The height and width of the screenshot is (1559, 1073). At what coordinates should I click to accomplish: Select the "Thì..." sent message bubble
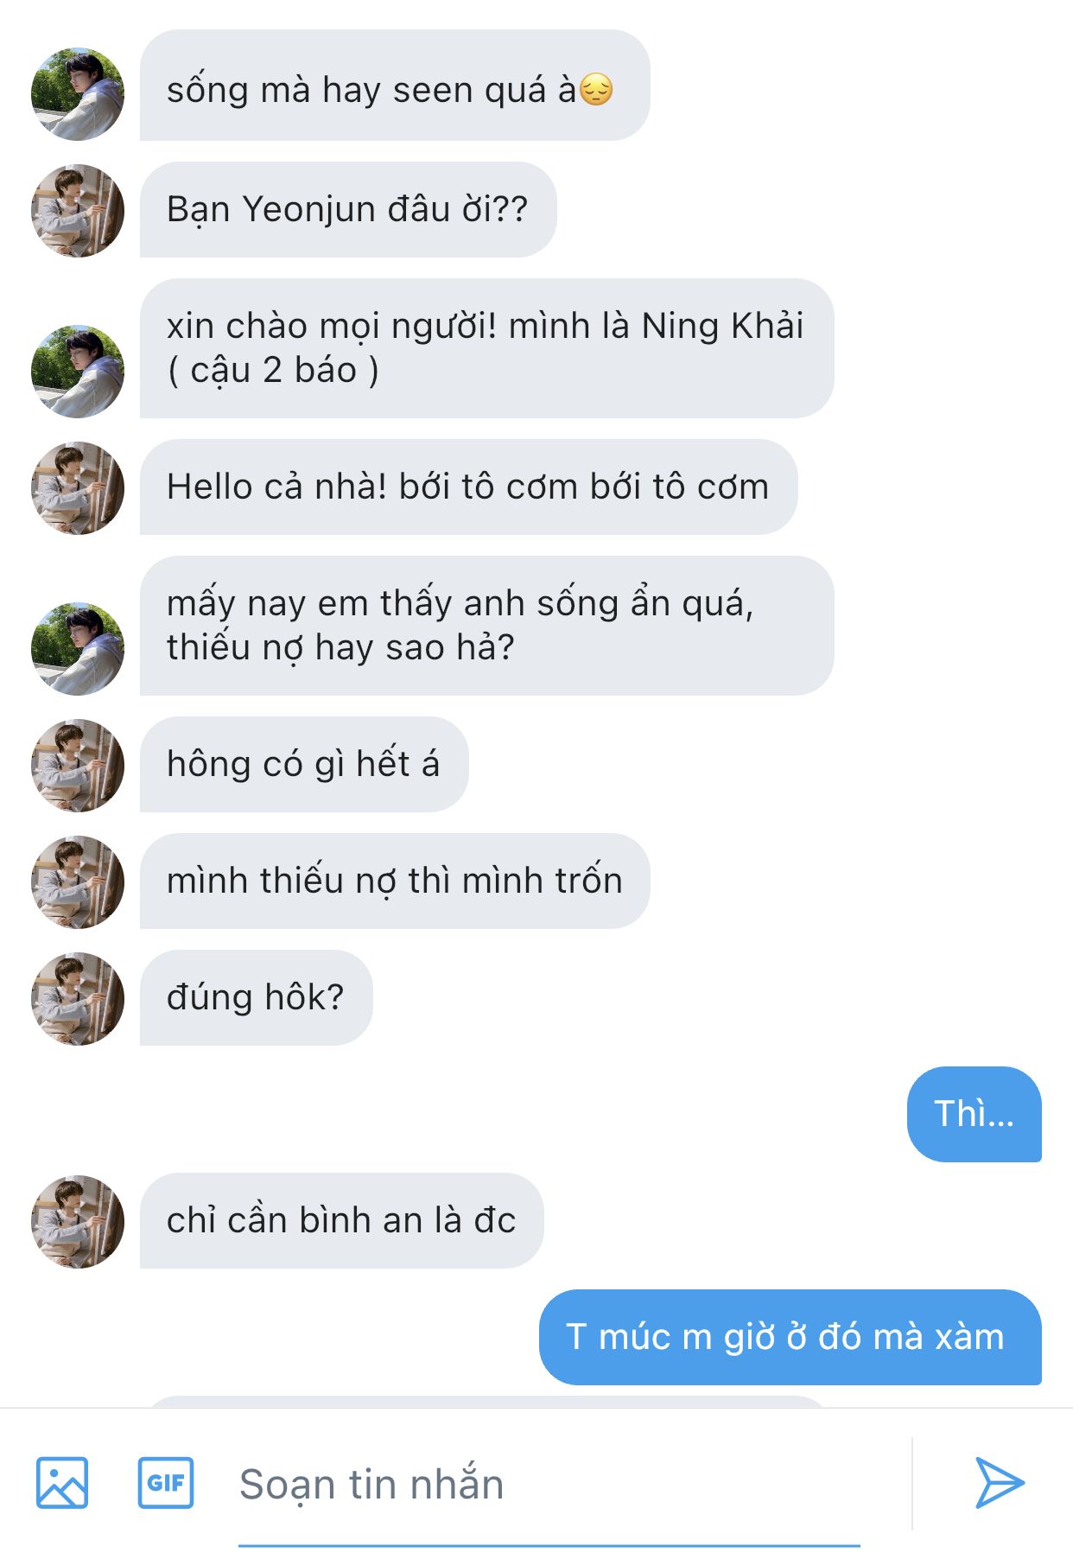point(974,1114)
